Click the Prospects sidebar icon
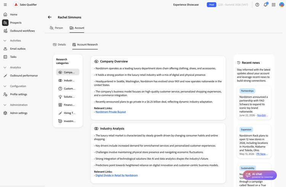286x187 pixels. [x=5, y=23]
